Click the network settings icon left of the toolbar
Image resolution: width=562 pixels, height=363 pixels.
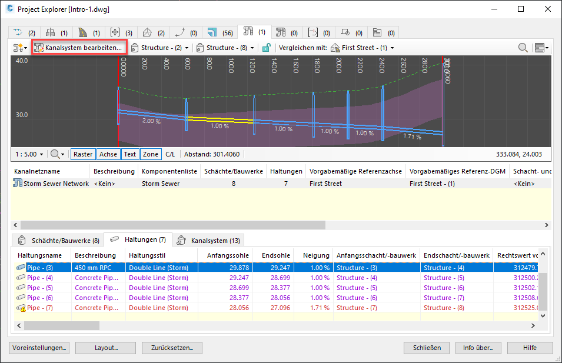18,48
